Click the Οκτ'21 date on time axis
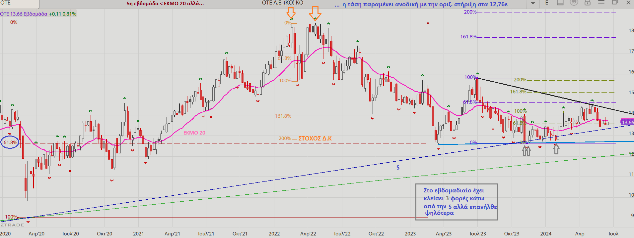The width and height of the screenshot is (634, 238). [x=240, y=234]
